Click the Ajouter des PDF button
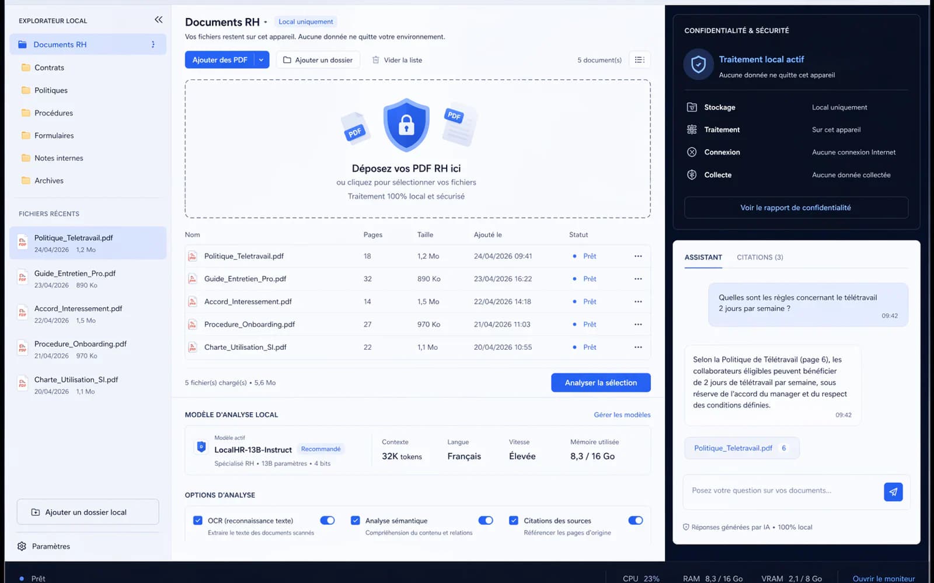The image size is (934, 583). (x=220, y=60)
